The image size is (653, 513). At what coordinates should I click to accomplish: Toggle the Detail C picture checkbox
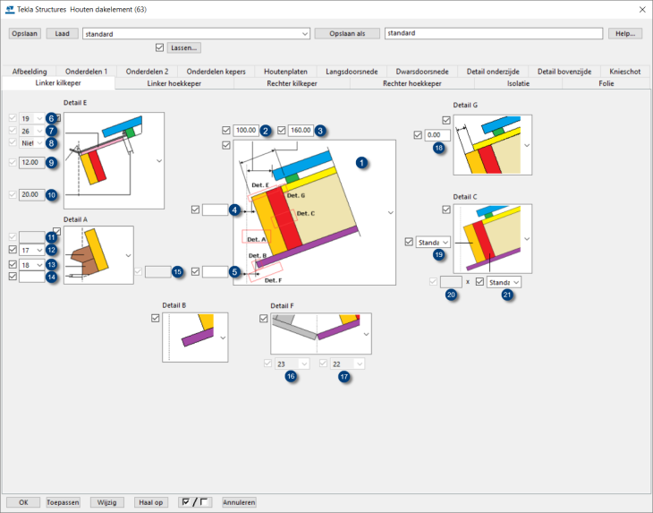tap(446, 209)
